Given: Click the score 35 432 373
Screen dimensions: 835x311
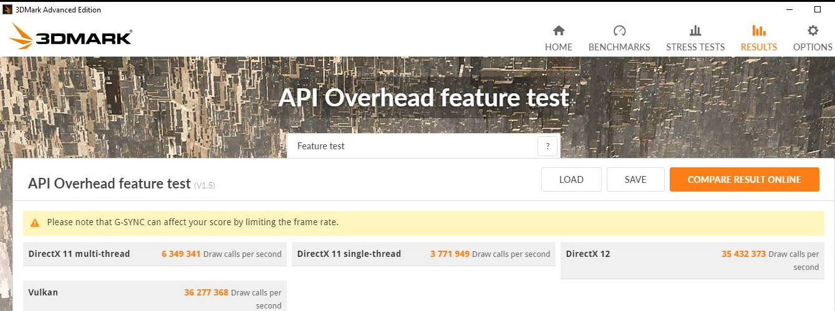Looking at the screenshot, I should tap(744, 254).
